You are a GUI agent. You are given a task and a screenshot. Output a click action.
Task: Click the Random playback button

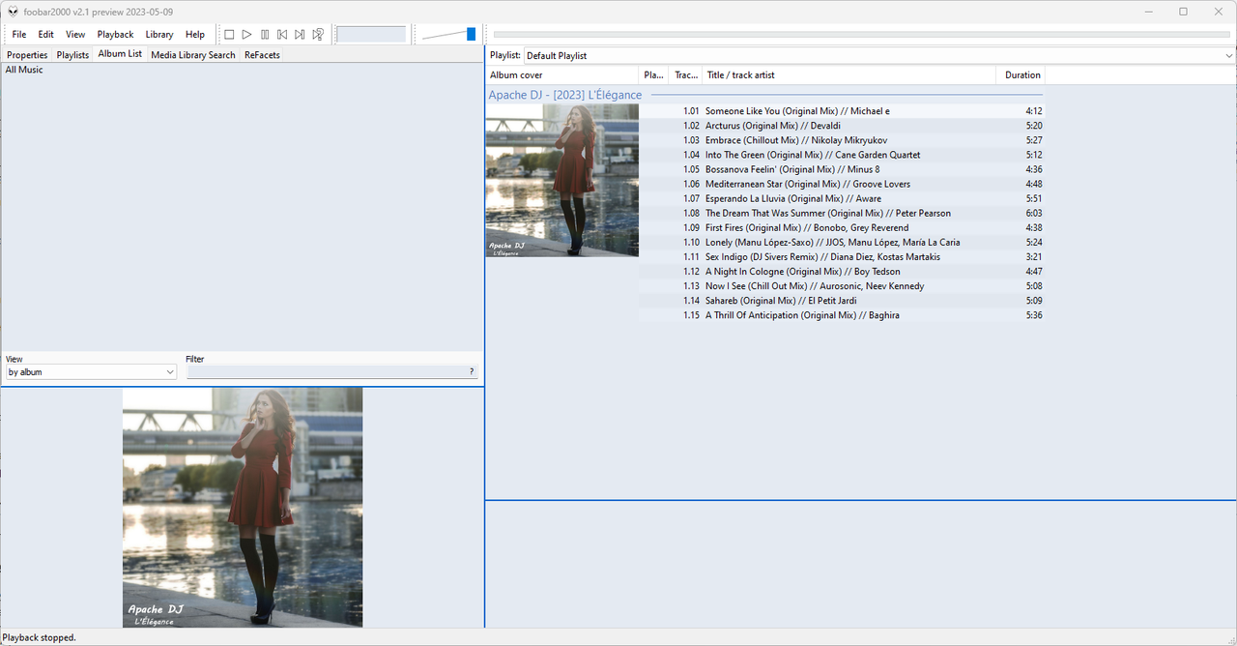[x=318, y=35]
